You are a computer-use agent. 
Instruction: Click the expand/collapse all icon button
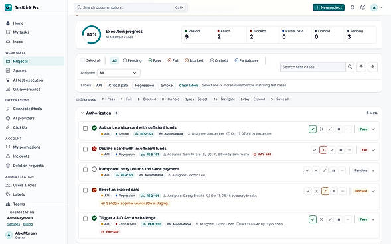[361, 67]
